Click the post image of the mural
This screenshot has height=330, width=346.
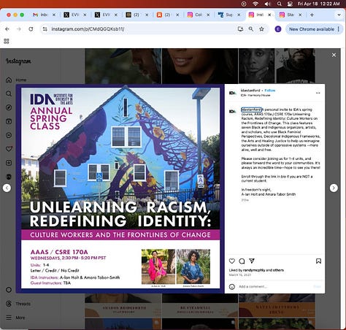[120, 188]
